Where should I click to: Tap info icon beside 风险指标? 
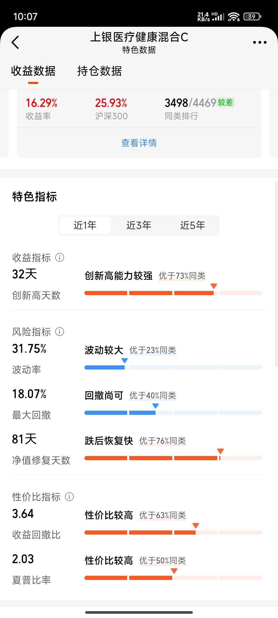coord(60,331)
